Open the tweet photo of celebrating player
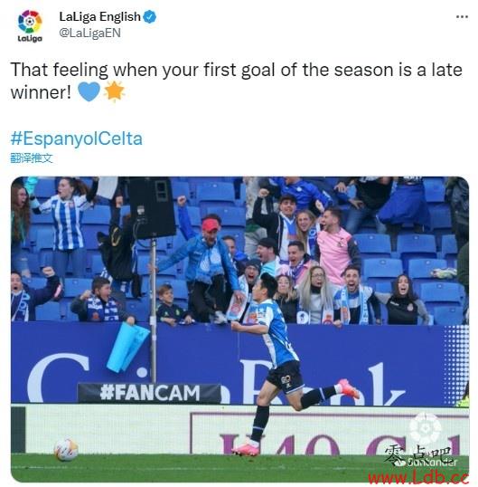 pos(239,329)
